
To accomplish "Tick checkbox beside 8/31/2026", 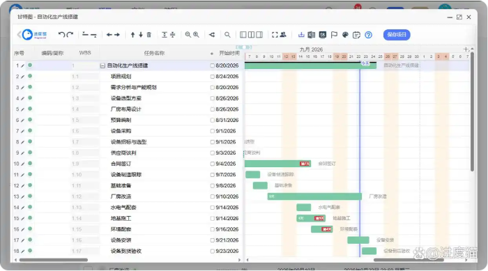I will [212, 120].
